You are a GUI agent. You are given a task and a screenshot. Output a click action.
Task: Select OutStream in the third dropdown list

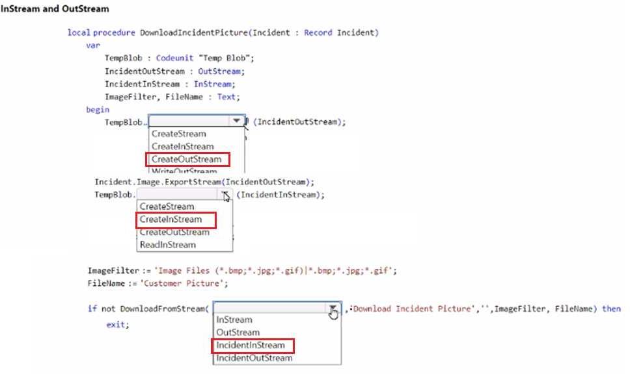click(x=238, y=332)
